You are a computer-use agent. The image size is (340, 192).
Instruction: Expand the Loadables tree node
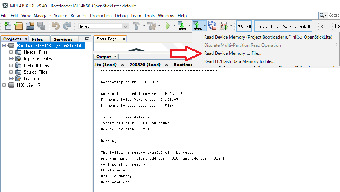(11, 79)
